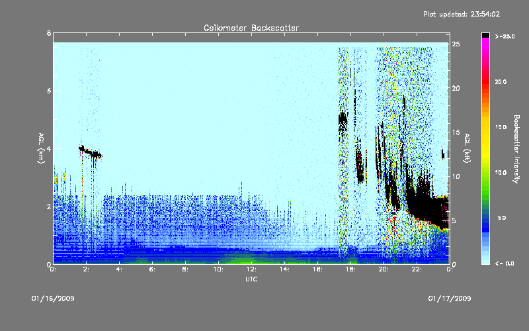Click the "Plot updated: 23:54:02" timestamp
This screenshot has height=331, width=529.
click(462, 14)
